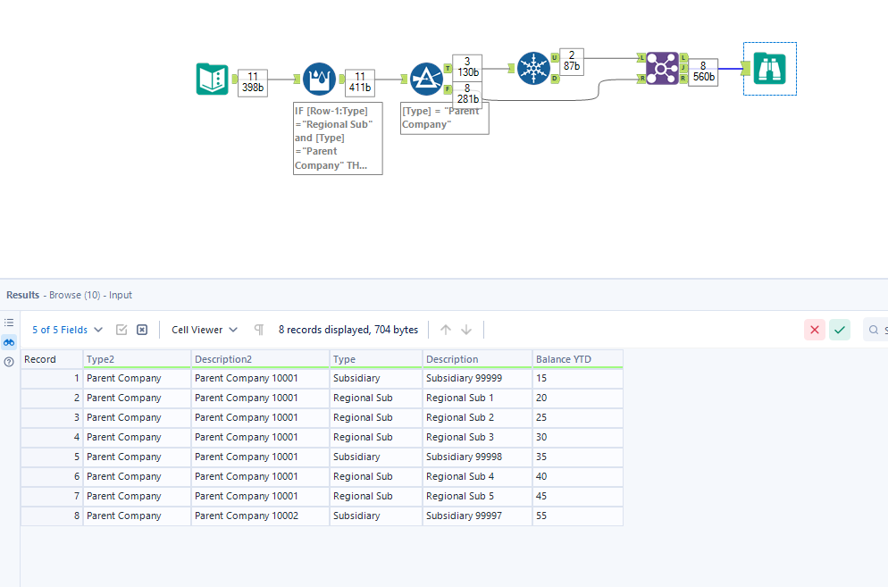Click the Balance YTD column header

click(x=577, y=359)
